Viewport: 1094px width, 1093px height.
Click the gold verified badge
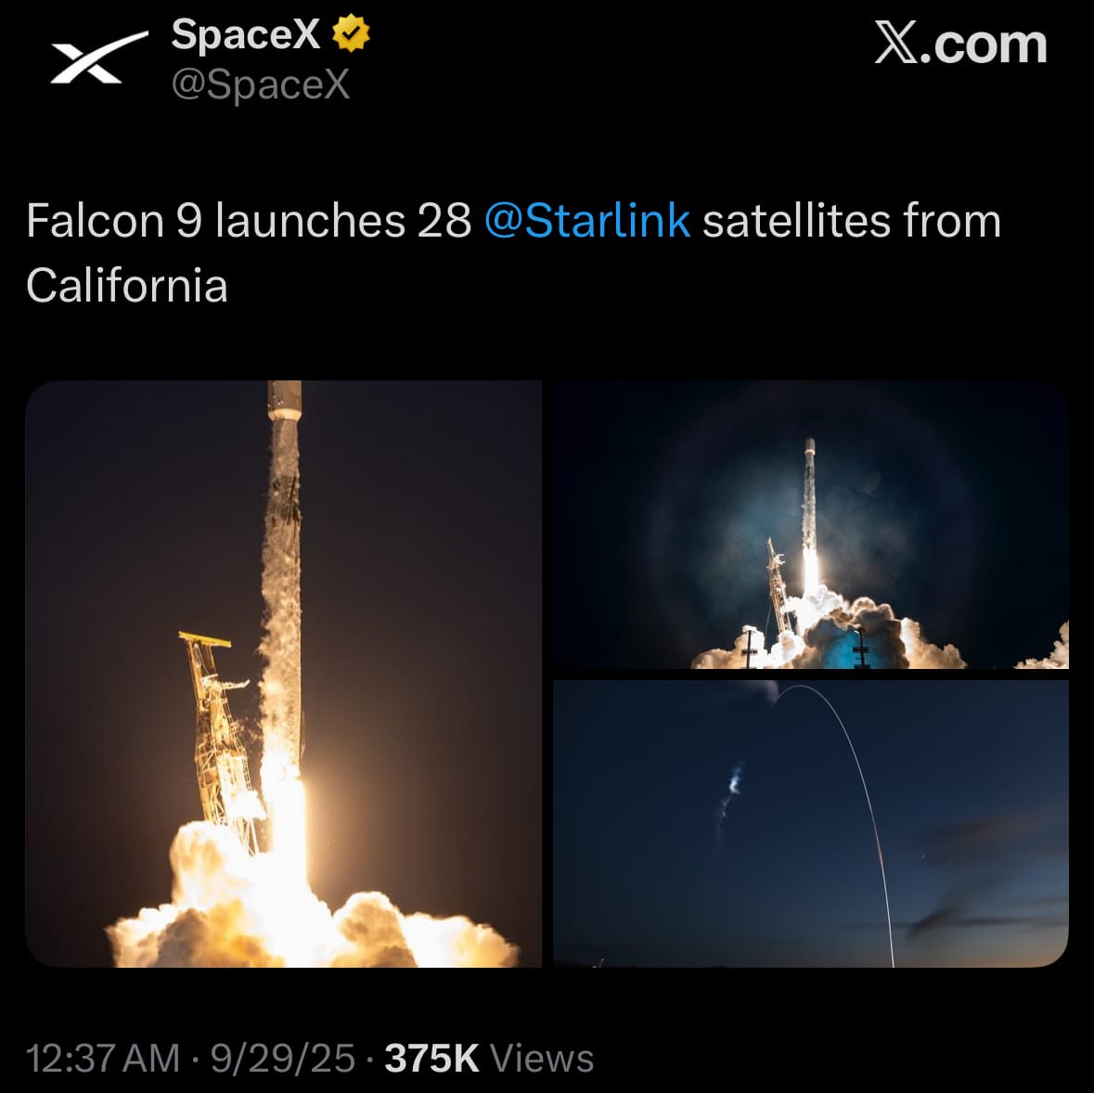pyautogui.click(x=351, y=35)
